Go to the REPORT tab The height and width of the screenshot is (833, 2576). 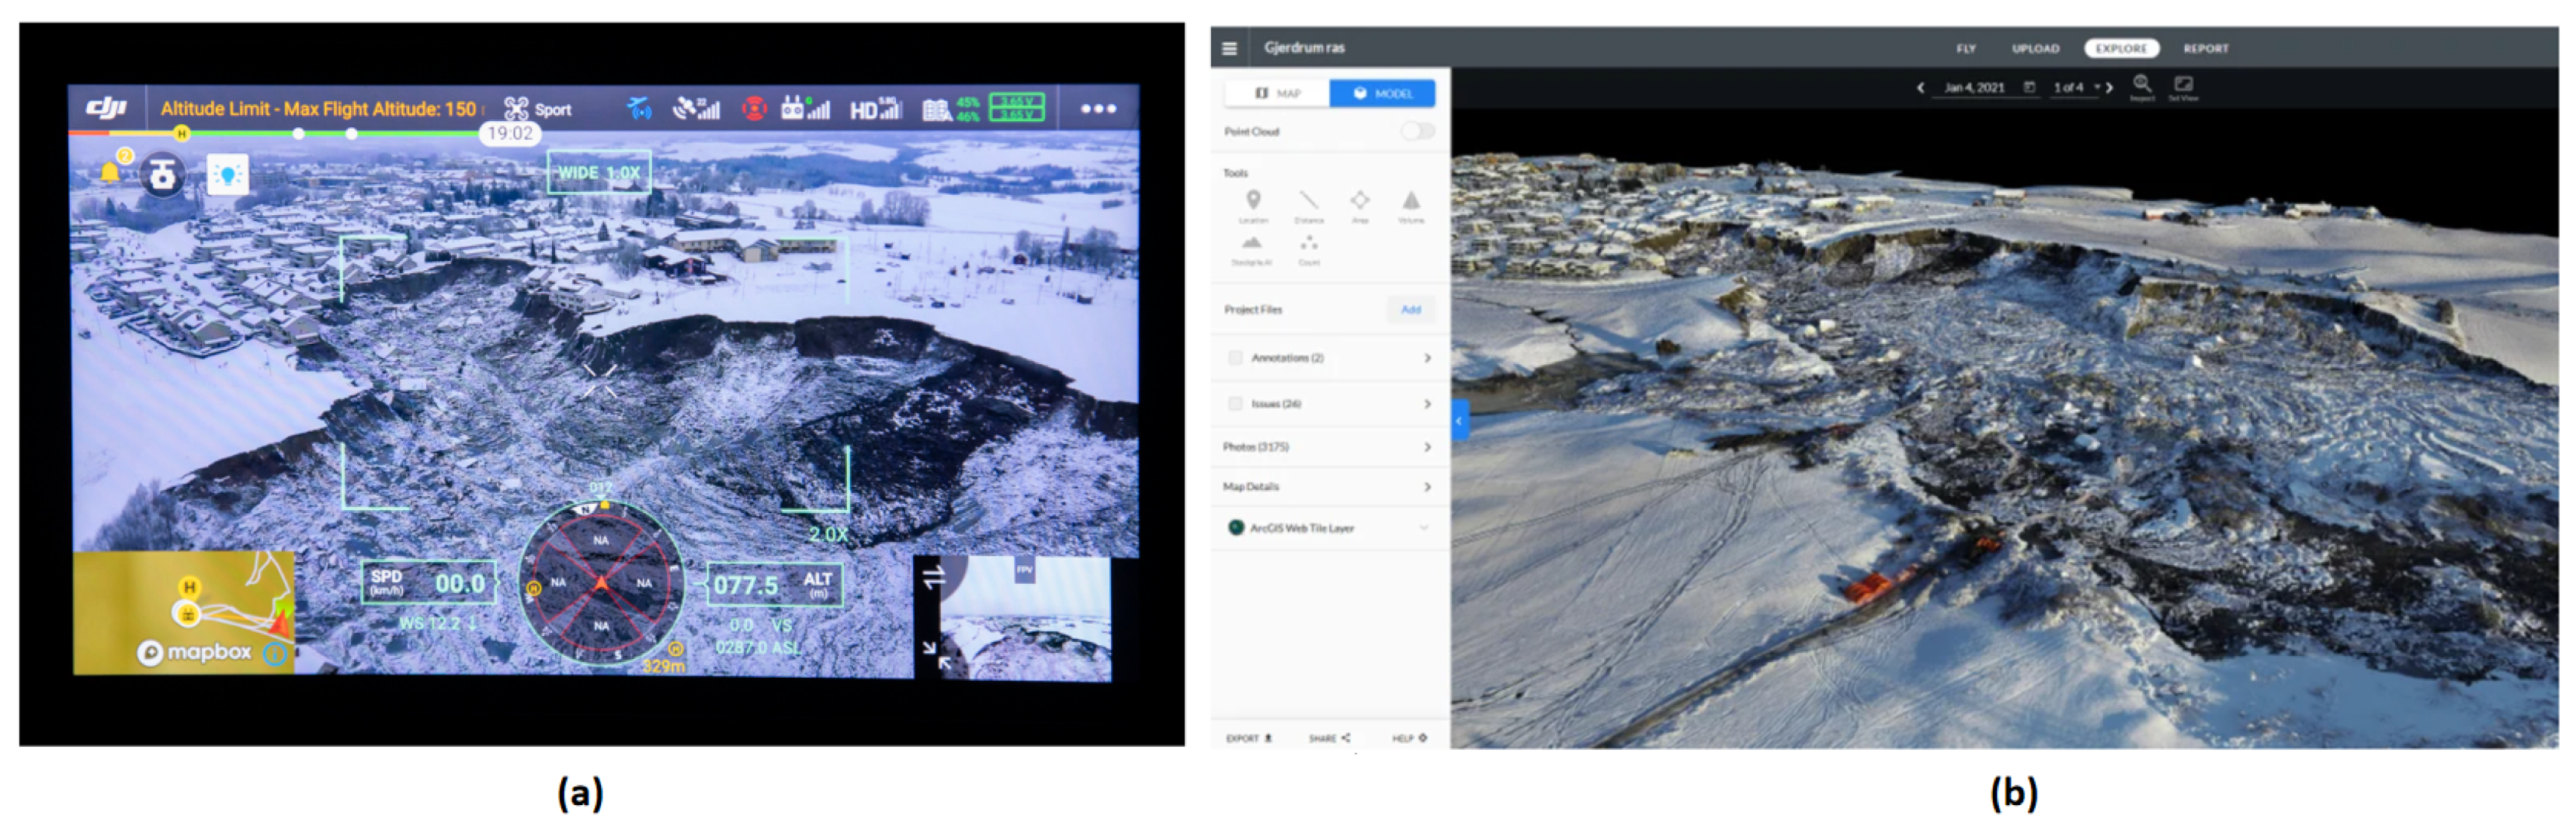coord(2205,48)
